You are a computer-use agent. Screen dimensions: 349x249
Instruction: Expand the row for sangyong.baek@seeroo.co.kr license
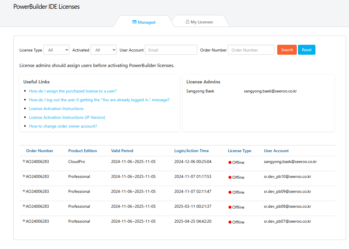tap(24, 161)
